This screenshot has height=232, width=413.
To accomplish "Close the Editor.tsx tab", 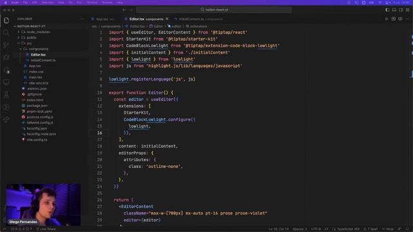I will click(x=167, y=19).
